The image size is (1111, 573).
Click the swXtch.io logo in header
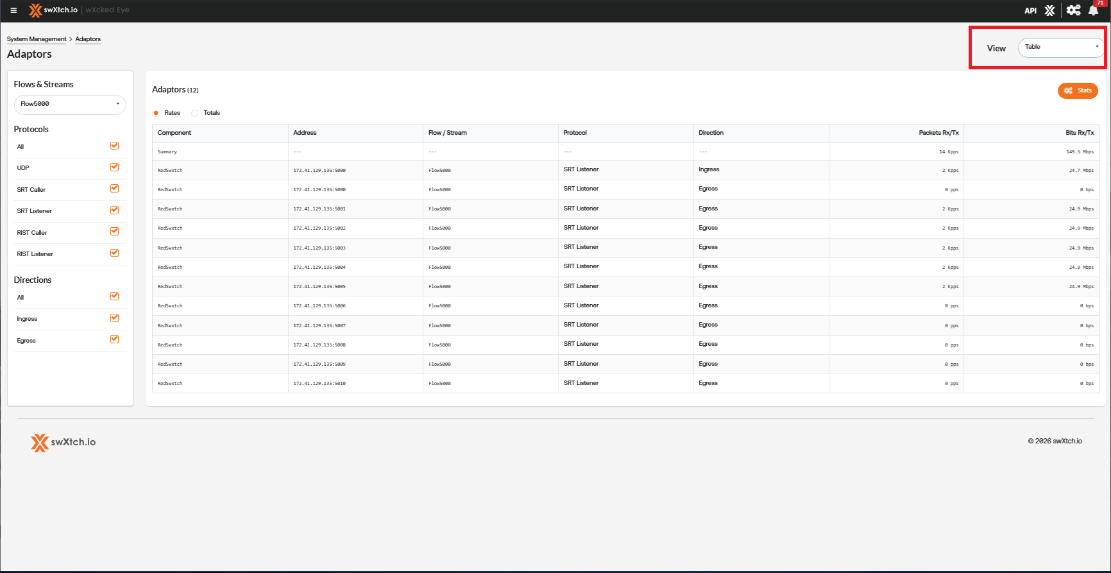point(53,10)
